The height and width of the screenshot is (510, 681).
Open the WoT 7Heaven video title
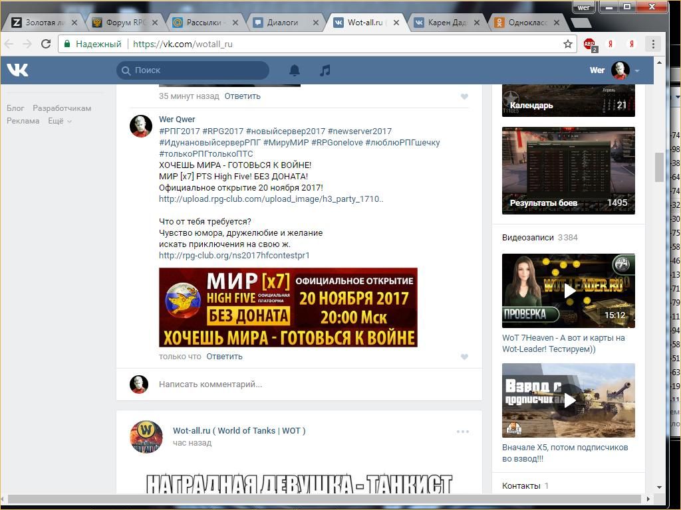tap(563, 343)
